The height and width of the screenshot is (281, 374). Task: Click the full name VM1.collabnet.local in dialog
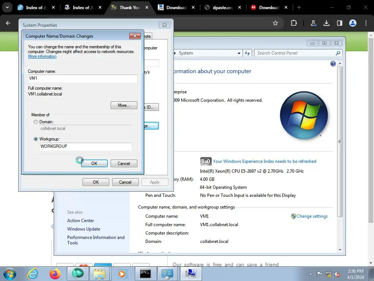(45, 94)
